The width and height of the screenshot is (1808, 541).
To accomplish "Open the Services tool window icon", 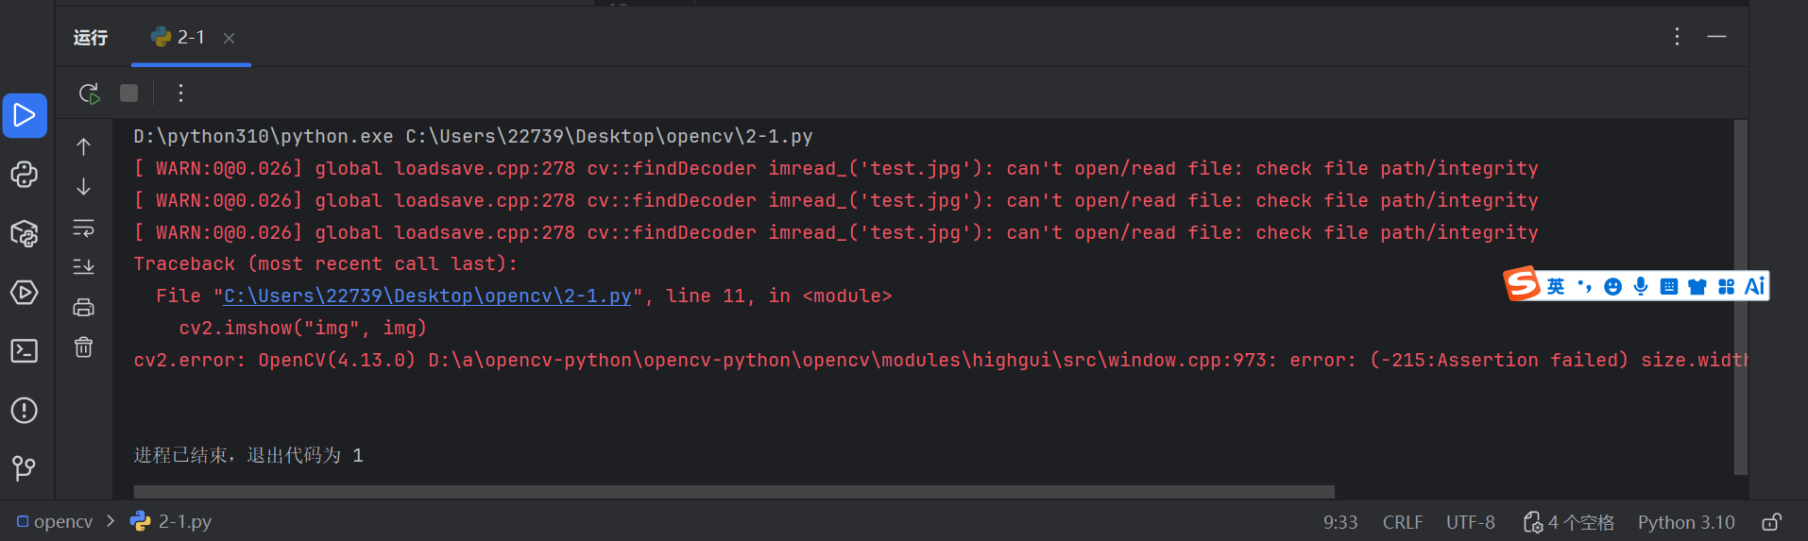I will point(25,293).
